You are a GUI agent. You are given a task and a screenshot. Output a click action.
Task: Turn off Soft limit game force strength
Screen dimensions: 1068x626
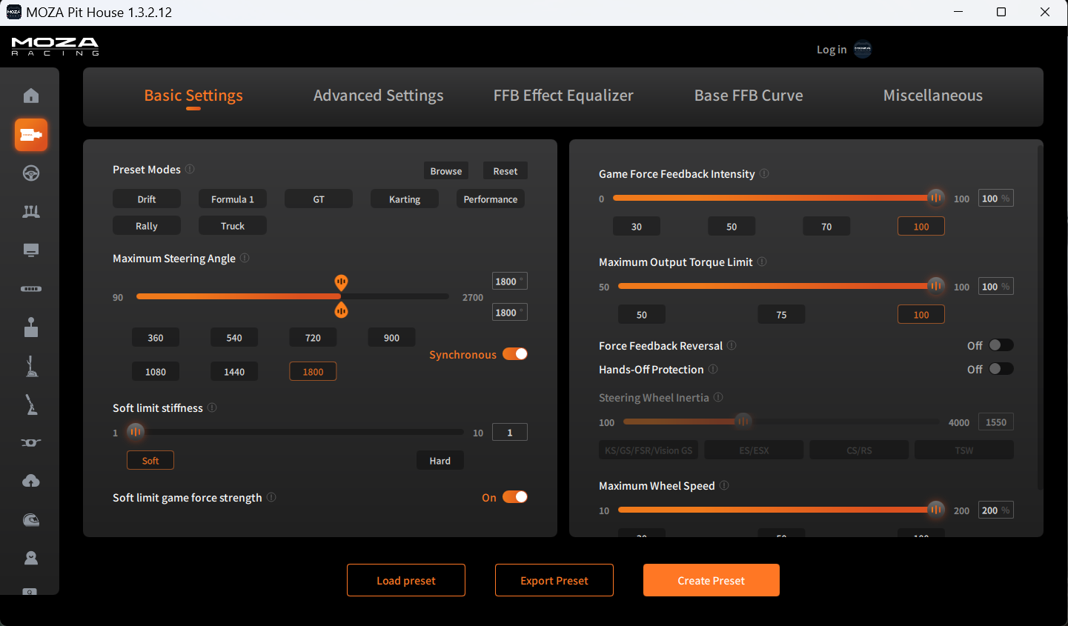pos(515,497)
